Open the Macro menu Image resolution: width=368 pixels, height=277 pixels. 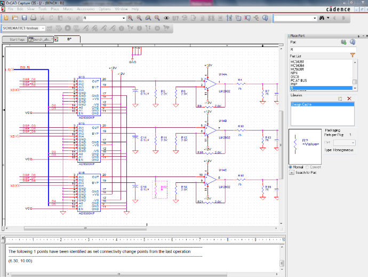pos(68,9)
